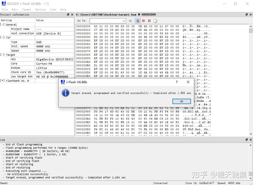Open the Options menu
The height and width of the screenshot is (185, 253).
tap(40, 9)
